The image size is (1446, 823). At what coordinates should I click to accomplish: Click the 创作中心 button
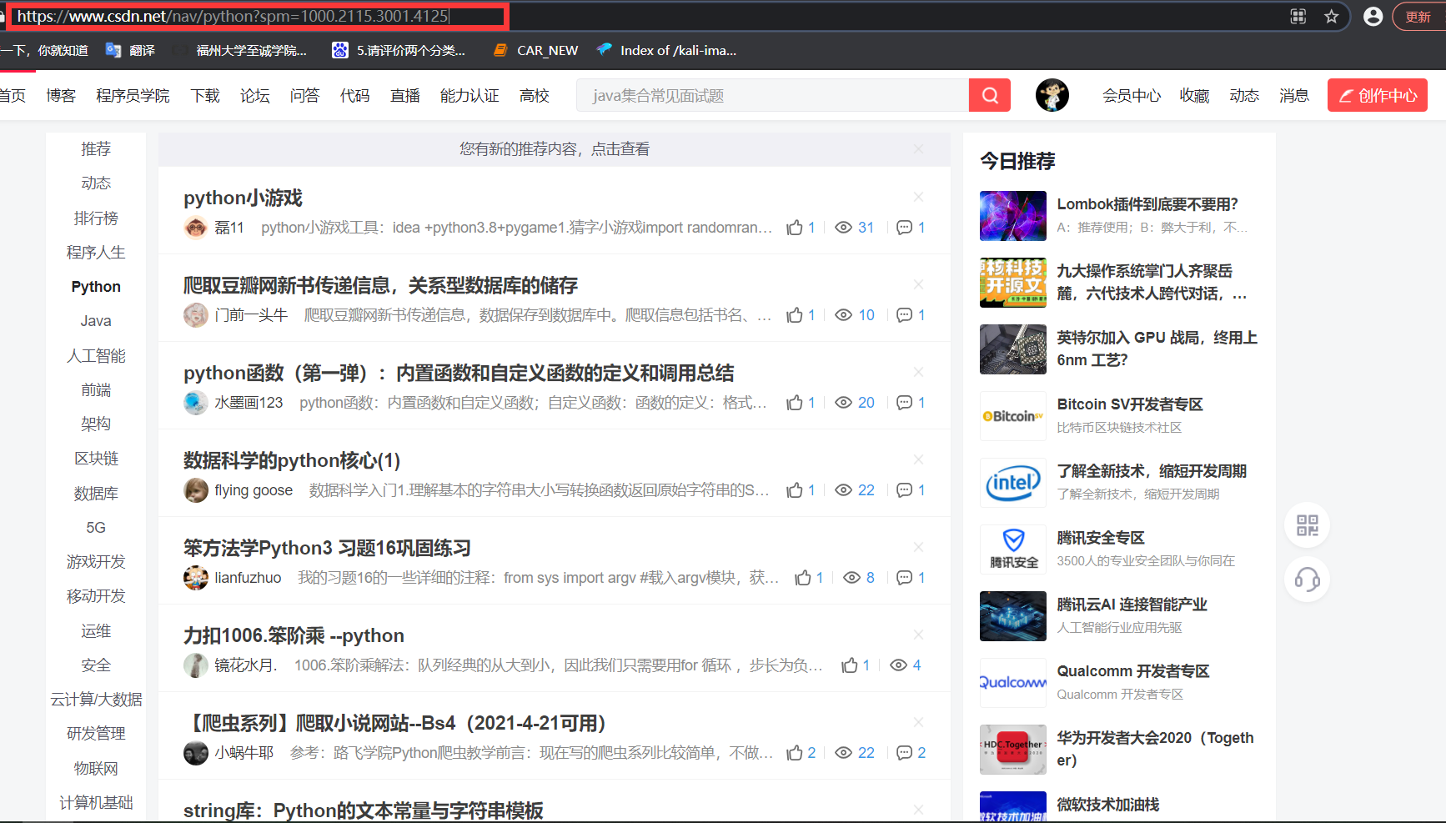click(1378, 95)
